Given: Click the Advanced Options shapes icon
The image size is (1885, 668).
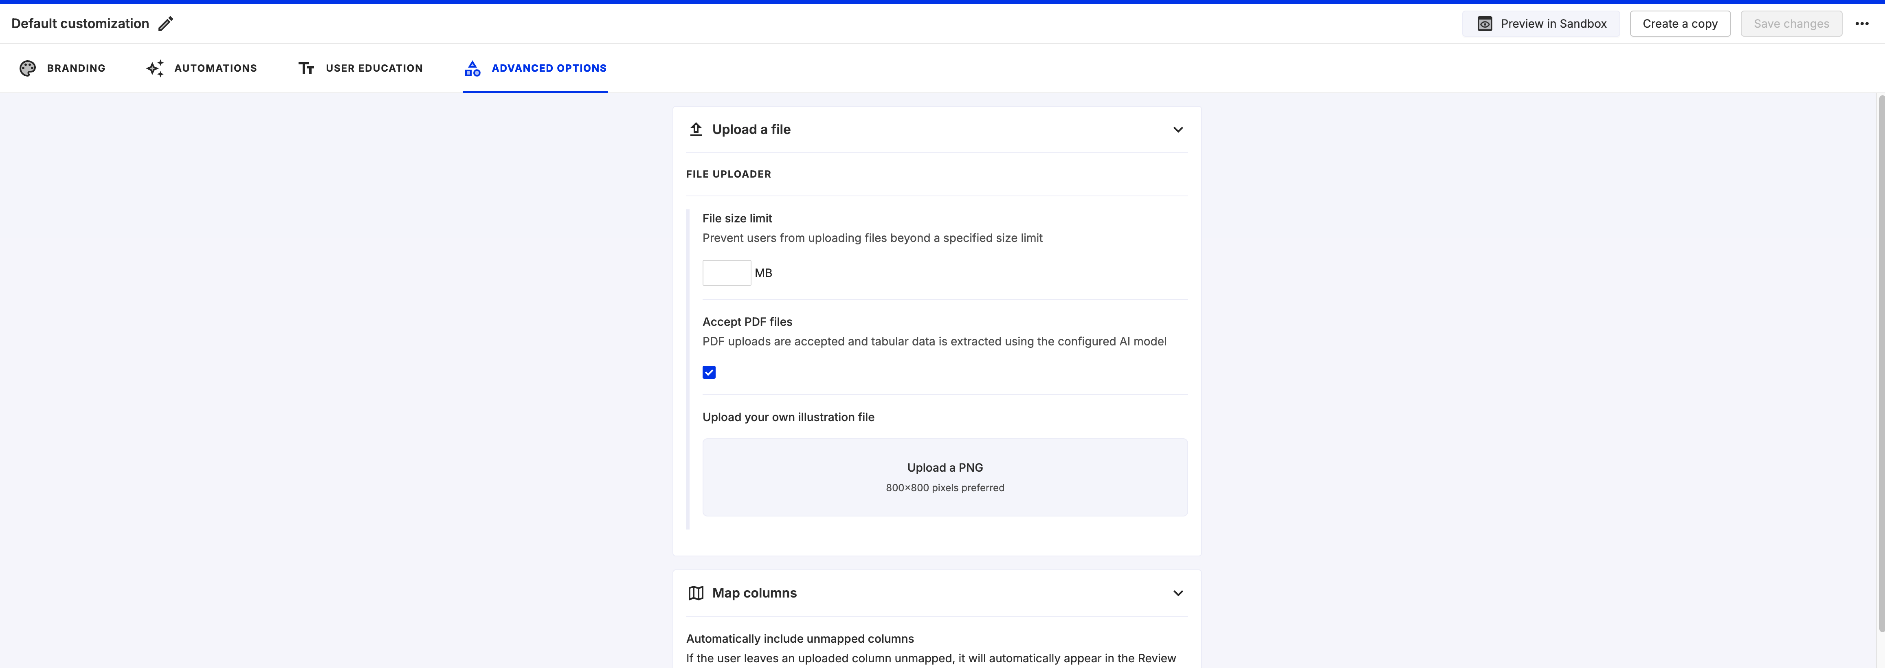Looking at the screenshot, I should click(473, 68).
